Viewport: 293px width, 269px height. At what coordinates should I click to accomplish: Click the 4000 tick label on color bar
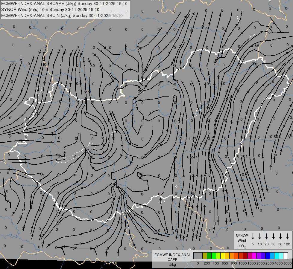[279, 263]
